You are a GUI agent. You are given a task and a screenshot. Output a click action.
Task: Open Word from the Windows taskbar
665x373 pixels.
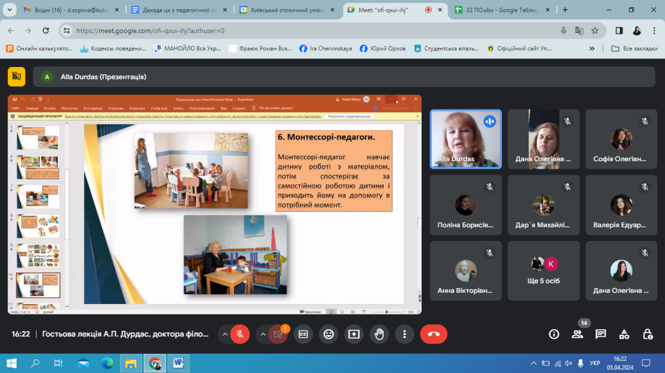click(178, 363)
